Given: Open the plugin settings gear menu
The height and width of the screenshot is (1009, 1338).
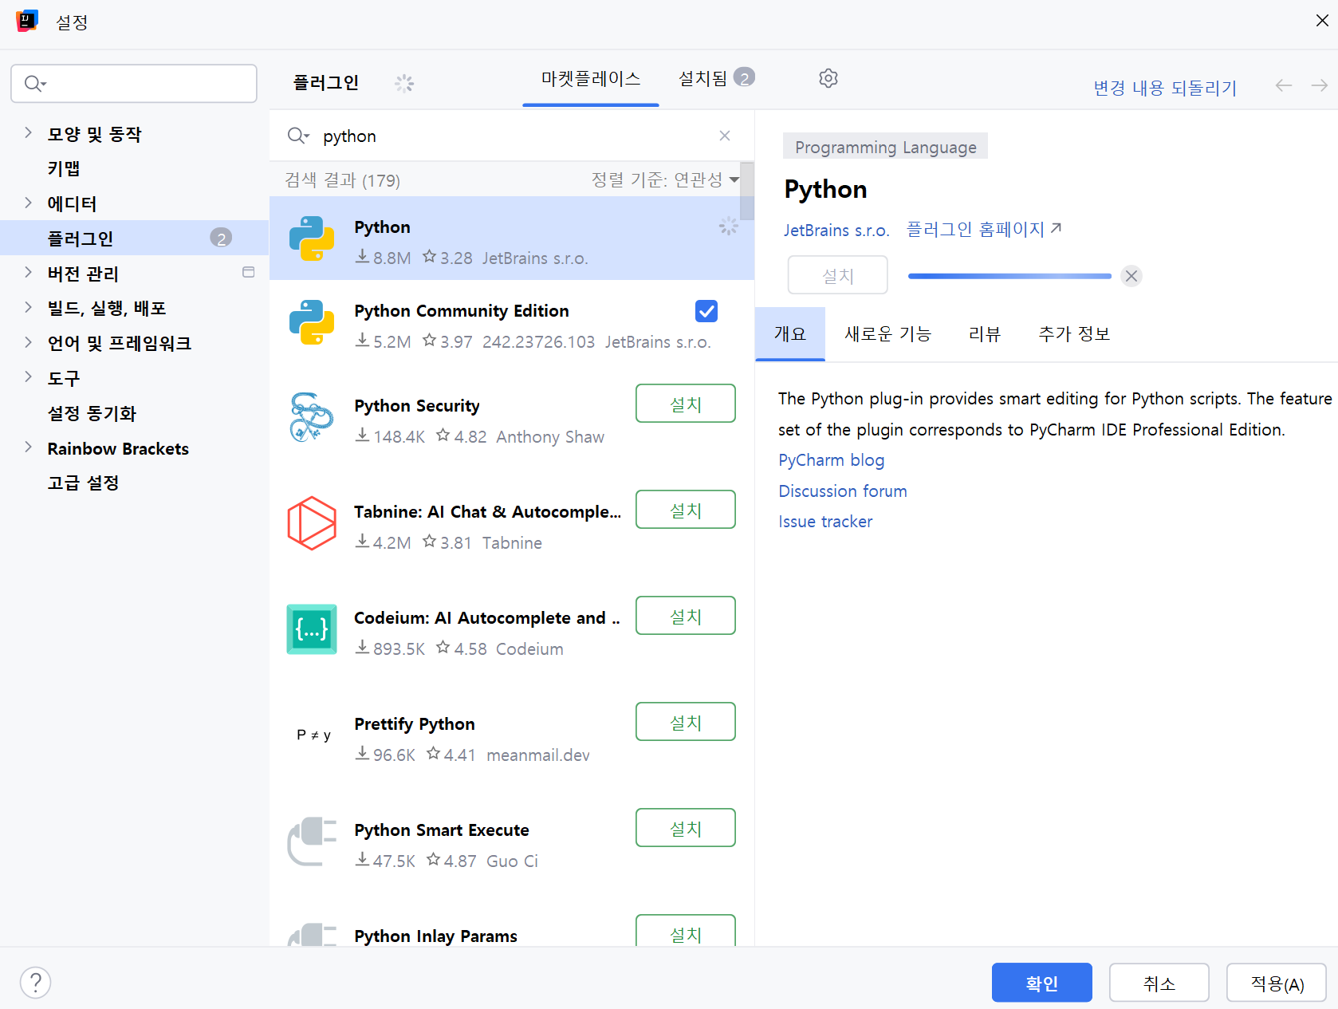Looking at the screenshot, I should [x=828, y=78].
